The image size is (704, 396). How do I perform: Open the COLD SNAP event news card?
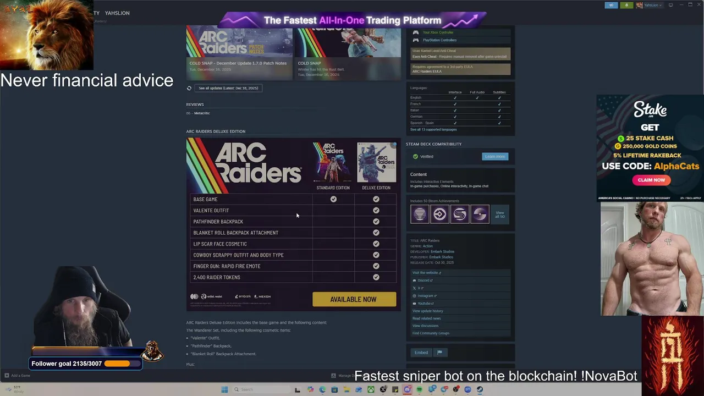tap(348, 53)
